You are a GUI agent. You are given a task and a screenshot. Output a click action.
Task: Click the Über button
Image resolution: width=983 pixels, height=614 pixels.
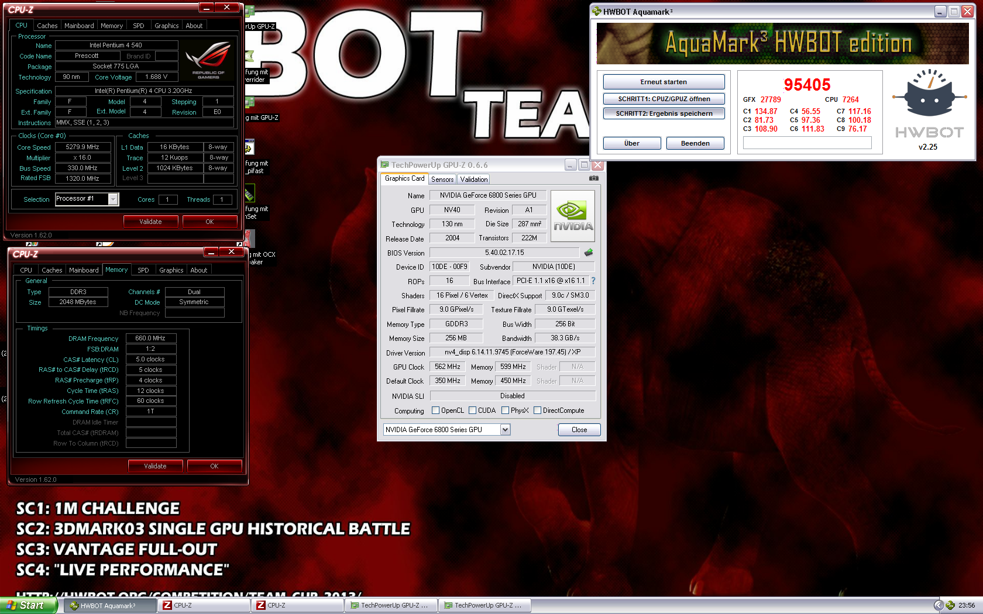coord(632,143)
